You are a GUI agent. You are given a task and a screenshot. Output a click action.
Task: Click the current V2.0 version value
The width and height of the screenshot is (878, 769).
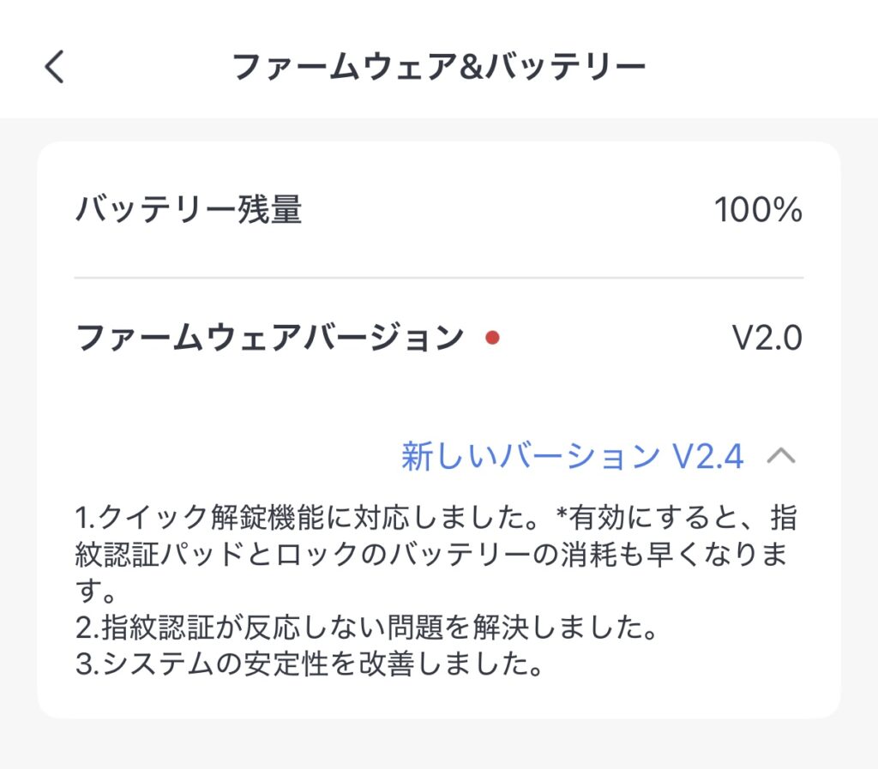click(x=767, y=339)
